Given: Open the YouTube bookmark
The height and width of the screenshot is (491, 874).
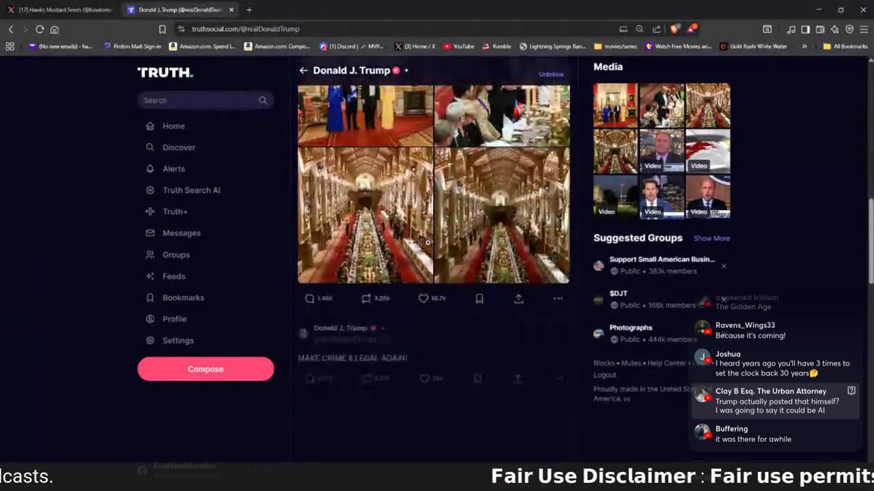Looking at the screenshot, I should 459,46.
